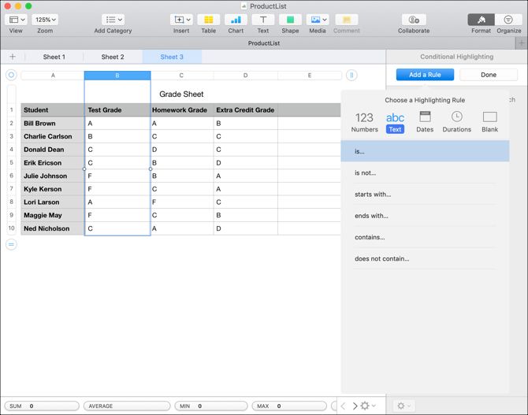Switch to the Sheet 2 tab
528x415 pixels.
(113, 57)
